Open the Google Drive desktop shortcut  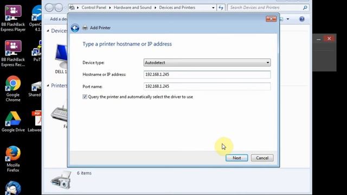coord(13,121)
